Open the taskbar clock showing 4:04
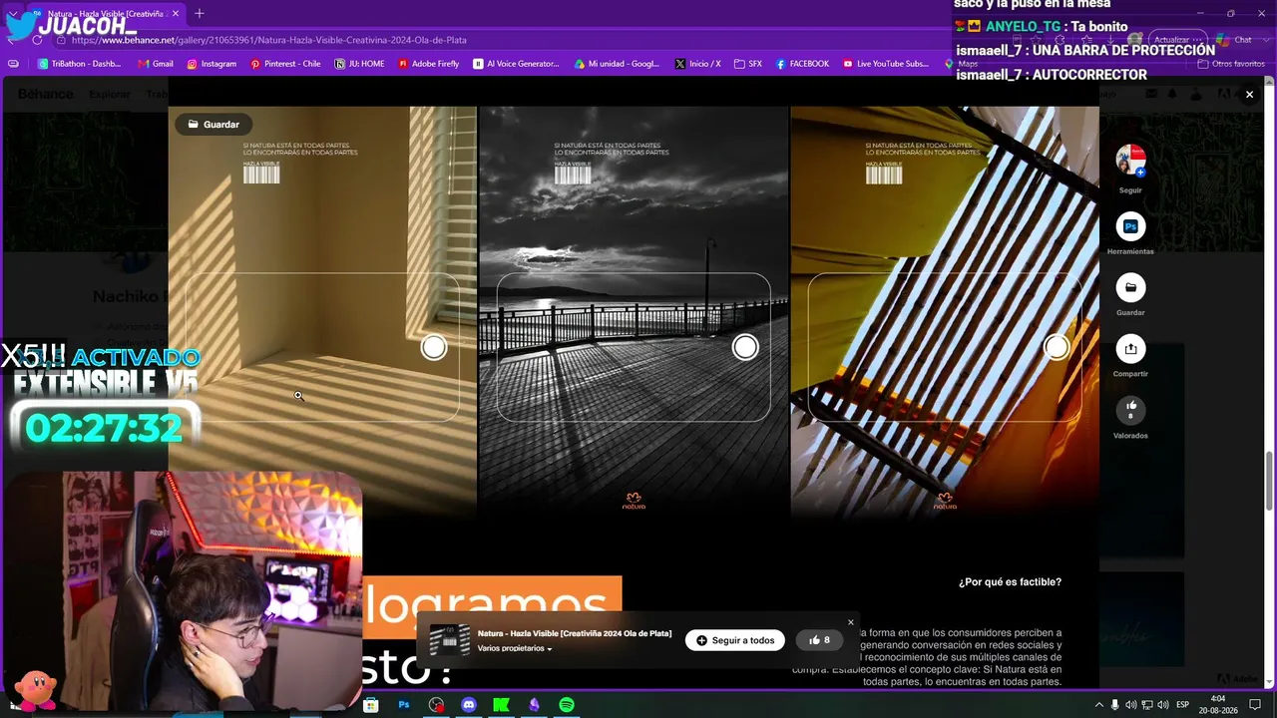The width and height of the screenshot is (1277, 718). click(1218, 704)
